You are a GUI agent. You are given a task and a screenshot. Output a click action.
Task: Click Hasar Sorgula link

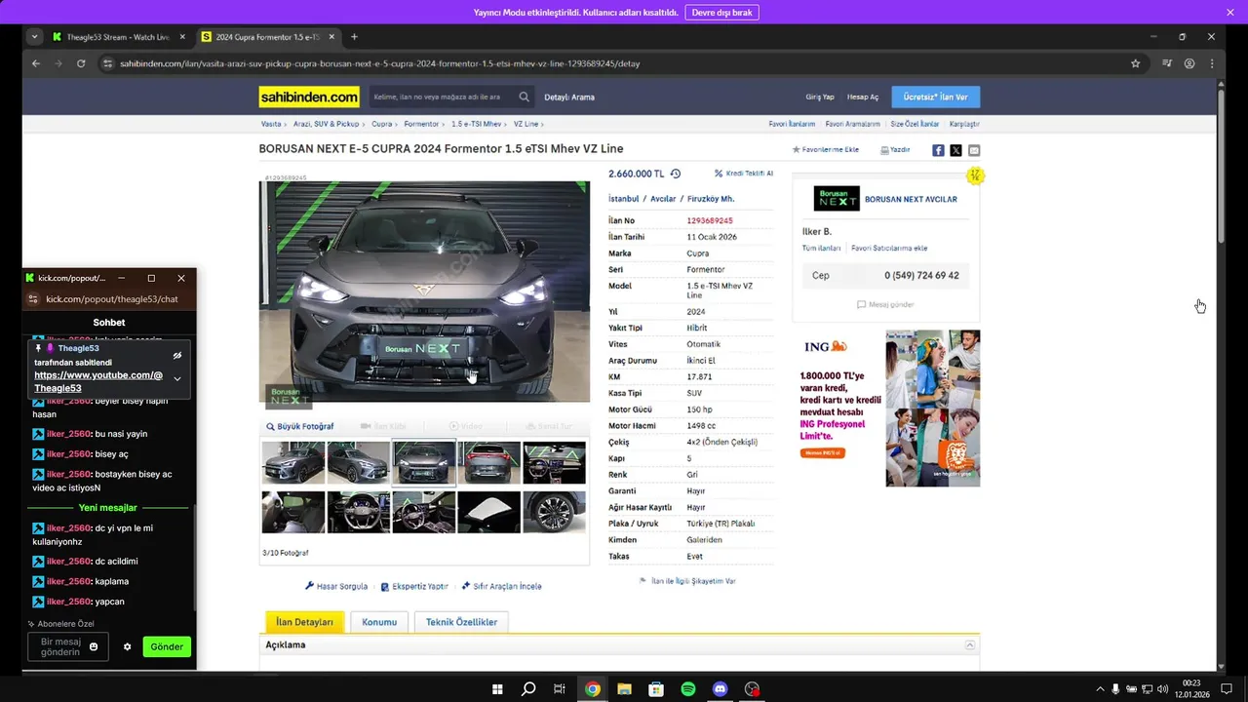pos(336,586)
